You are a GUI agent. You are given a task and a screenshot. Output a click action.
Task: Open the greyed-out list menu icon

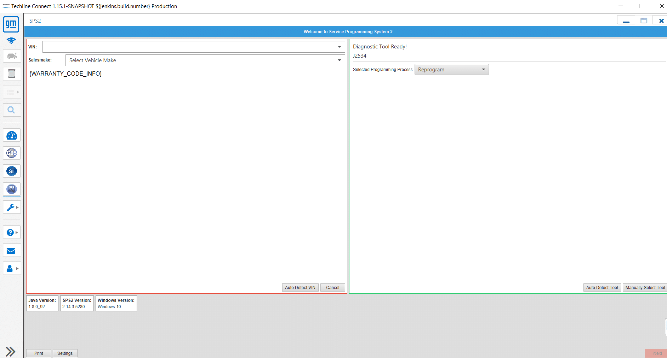12,92
